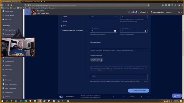Image resolution: width=184 pixels, height=103 pixels.
Task: Open taskbar search icon
Action: (x=7, y=101)
